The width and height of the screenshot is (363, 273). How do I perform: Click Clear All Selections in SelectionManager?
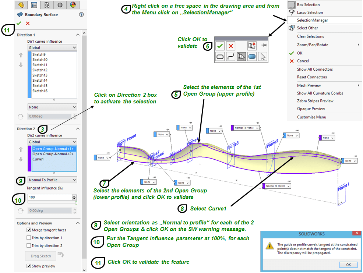click(x=252, y=46)
